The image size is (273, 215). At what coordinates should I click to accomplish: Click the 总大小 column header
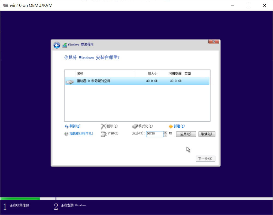pos(147,73)
